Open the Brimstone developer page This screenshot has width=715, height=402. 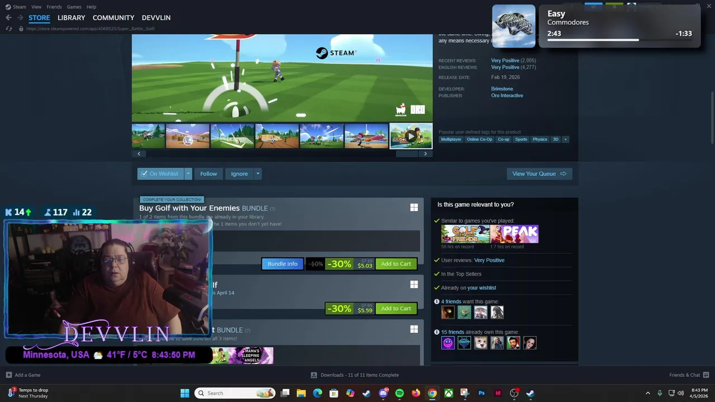502,89
